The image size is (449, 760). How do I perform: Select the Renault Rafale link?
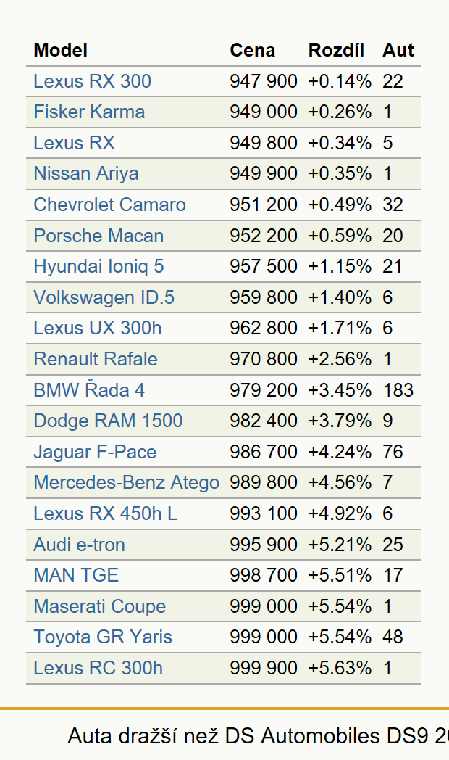pyautogui.click(x=96, y=359)
